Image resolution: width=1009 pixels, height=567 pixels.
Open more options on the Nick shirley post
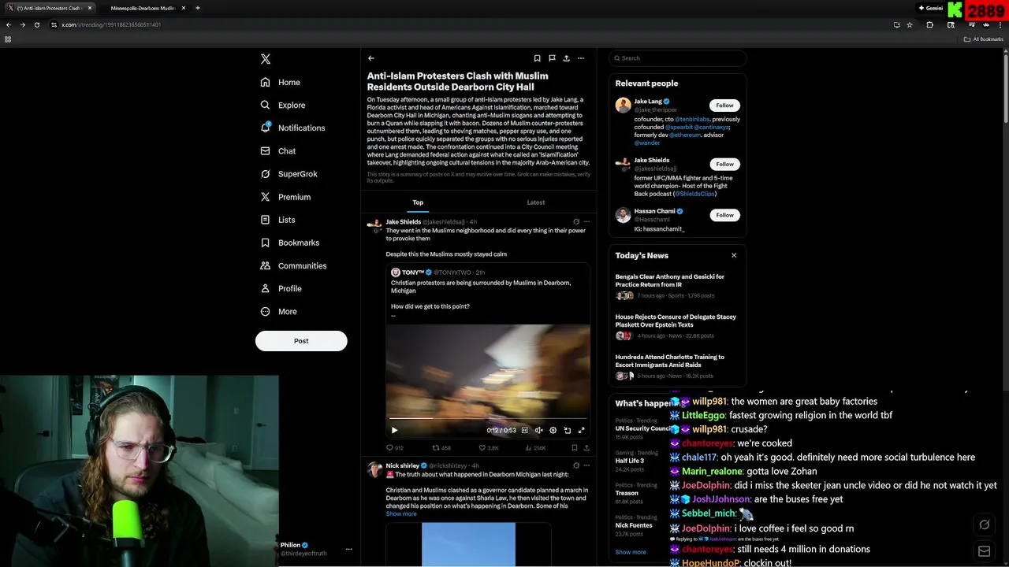coord(586,465)
